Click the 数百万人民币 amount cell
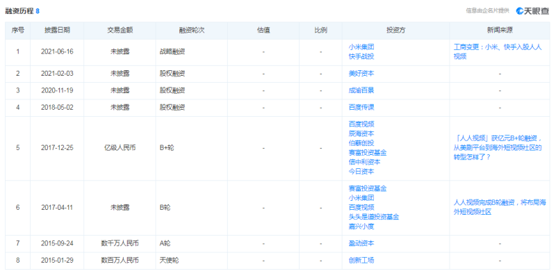This screenshot has height=278, width=556. [120, 261]
